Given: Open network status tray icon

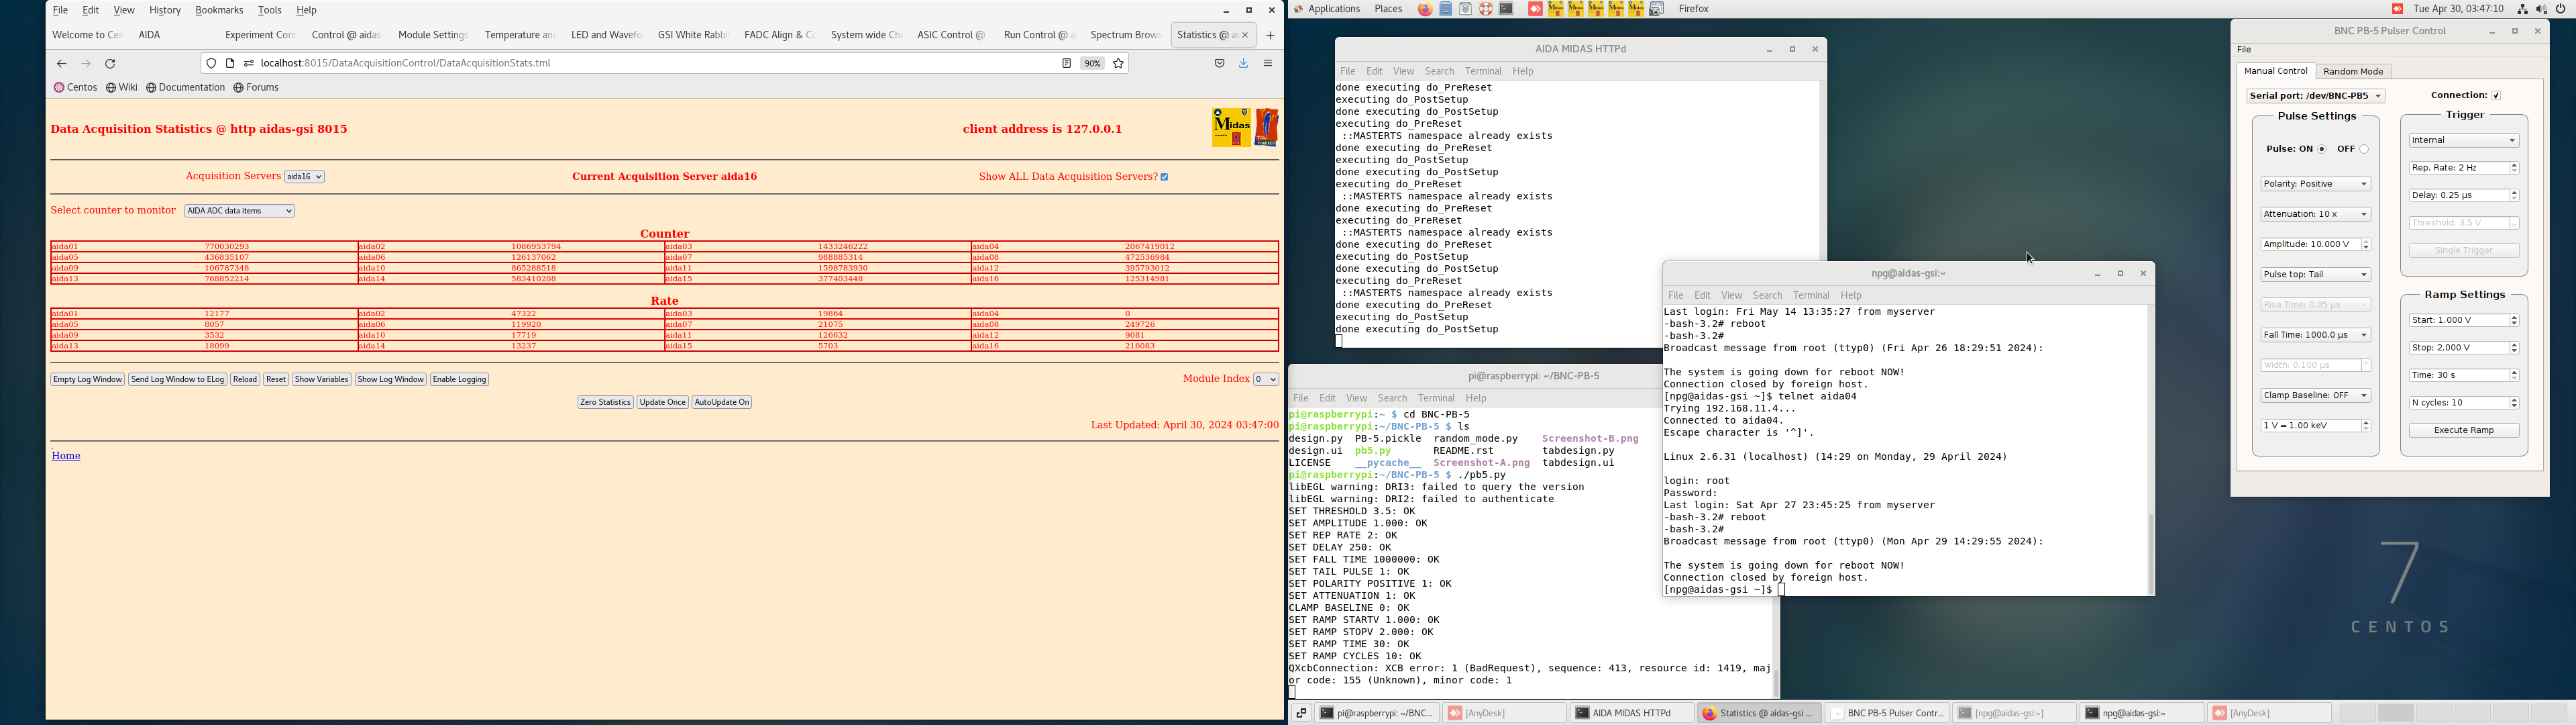Looking at the screenshot, I should pyautogui.click(x=2522, y=9).
